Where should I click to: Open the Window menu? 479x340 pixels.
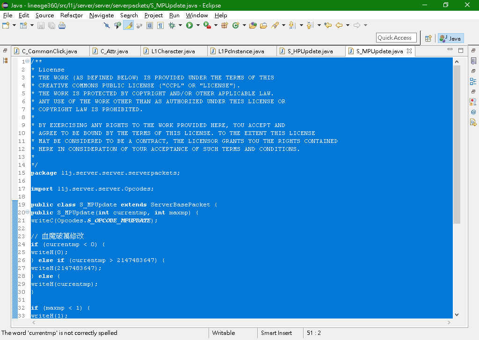pyautogui.click(x=197, y=15)
